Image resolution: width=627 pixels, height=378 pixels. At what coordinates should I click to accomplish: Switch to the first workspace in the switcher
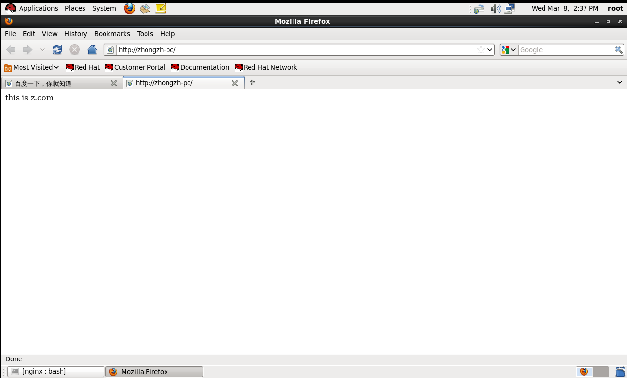coord(584,372)
